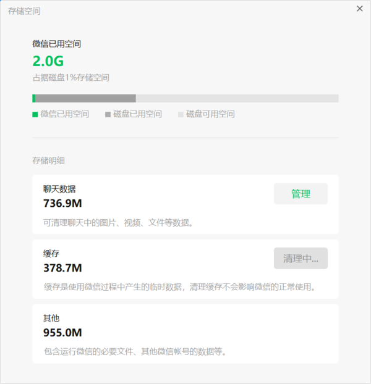Click the 管理 button for chat data
The height and width of the screenshot is (384, 371).
[301, 194]
